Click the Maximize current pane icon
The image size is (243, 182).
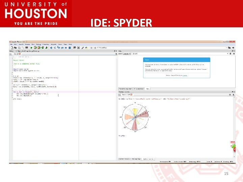[75, 48]
